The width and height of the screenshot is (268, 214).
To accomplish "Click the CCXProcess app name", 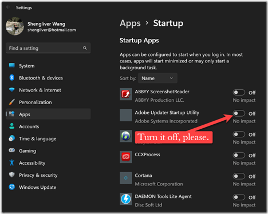I will coord(147,154).
